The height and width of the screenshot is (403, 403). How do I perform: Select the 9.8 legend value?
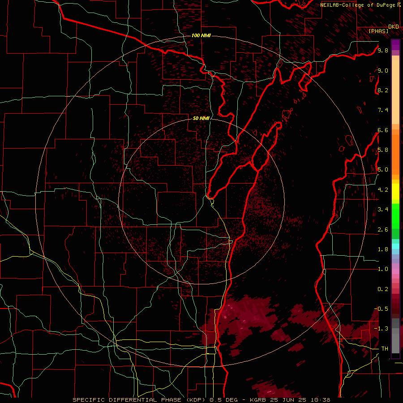click(x=383, y=50)
